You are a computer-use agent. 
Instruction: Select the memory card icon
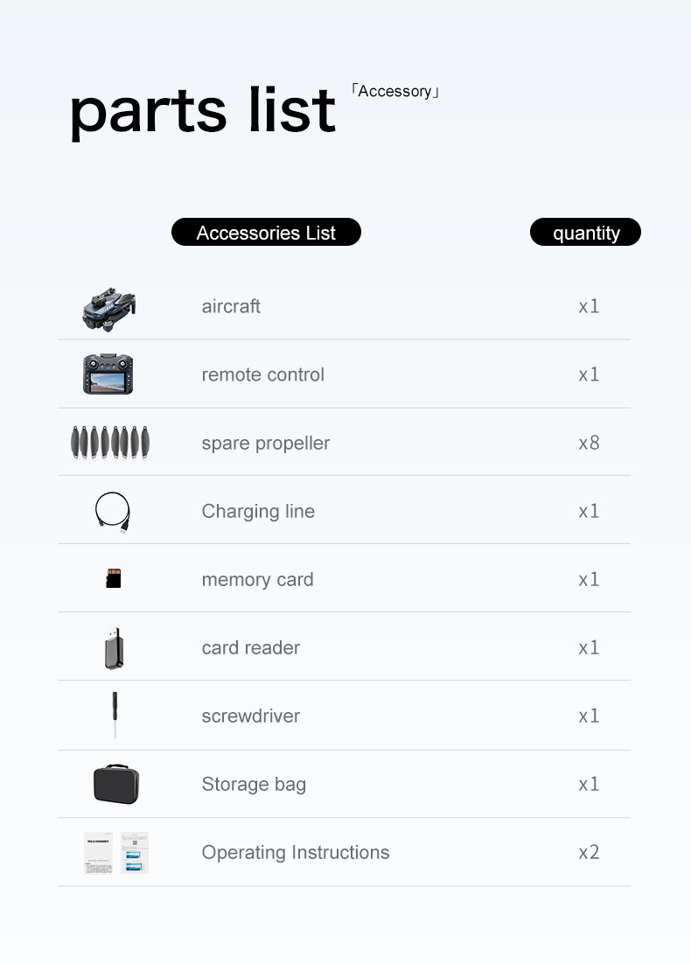pos(114,578)
